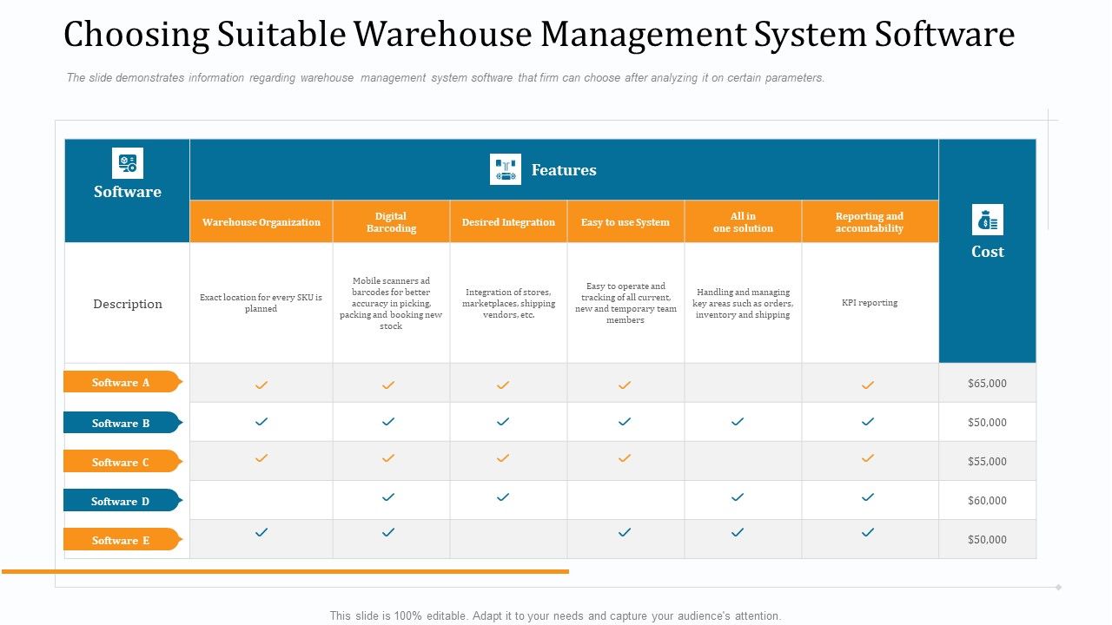This screenshot has height=625, width=1112.
Task: Select the Software C orange label
Action: coord(122,462)
